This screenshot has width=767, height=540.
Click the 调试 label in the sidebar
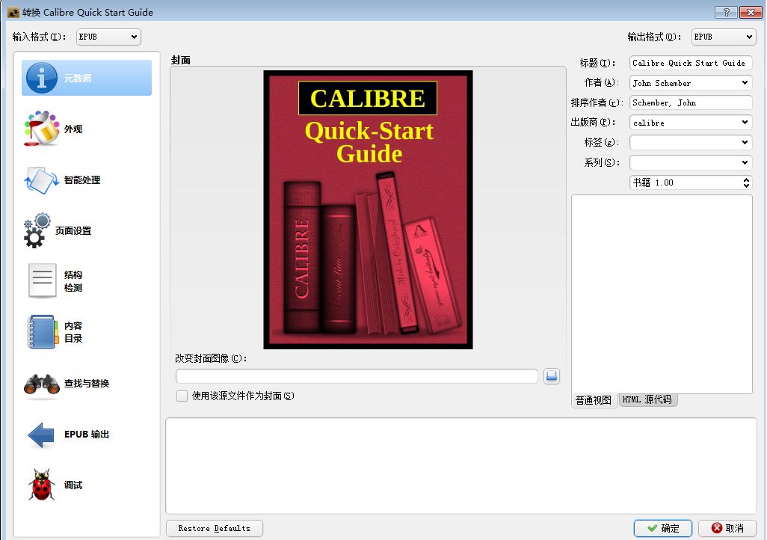(x=73, y=485)
